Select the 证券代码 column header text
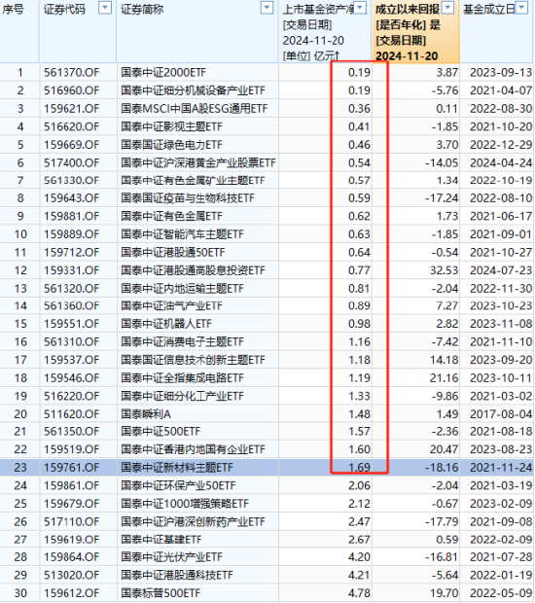This screenshot has height=603, width=535. [64, 9]
